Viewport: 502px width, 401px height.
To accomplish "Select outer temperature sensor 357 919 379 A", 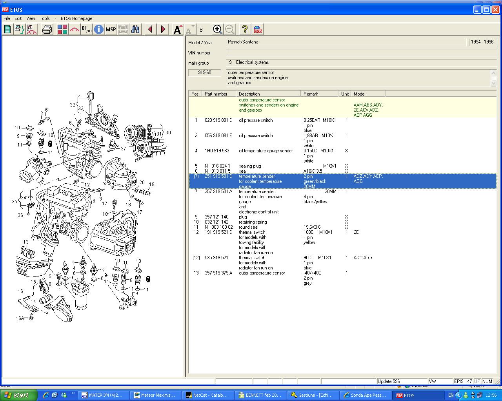I will [x=218, y=273].
